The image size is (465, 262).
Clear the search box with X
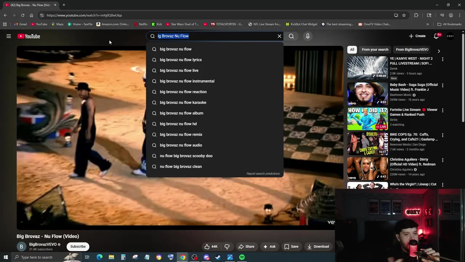pyautogui.click(x=279, y=36)
